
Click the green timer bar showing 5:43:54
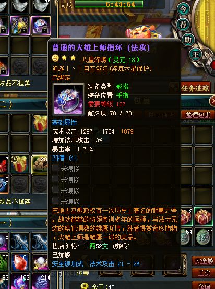[x=109, y=4]
